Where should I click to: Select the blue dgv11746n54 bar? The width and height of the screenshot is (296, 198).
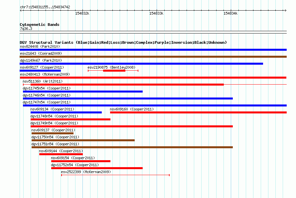pyautogui.click(x=128, y=99)
